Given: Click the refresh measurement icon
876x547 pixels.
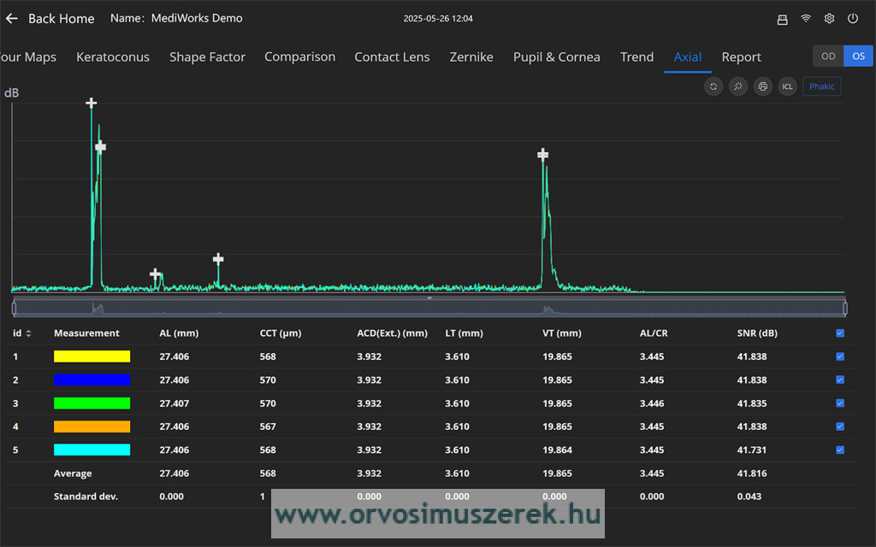Looking at the screenshot, I should point(713,86).
